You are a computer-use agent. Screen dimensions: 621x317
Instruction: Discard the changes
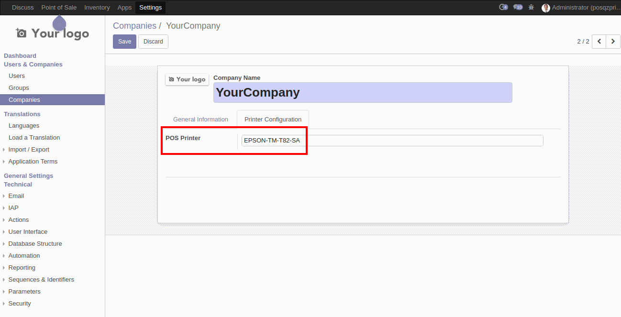click(x=153, y=42)
